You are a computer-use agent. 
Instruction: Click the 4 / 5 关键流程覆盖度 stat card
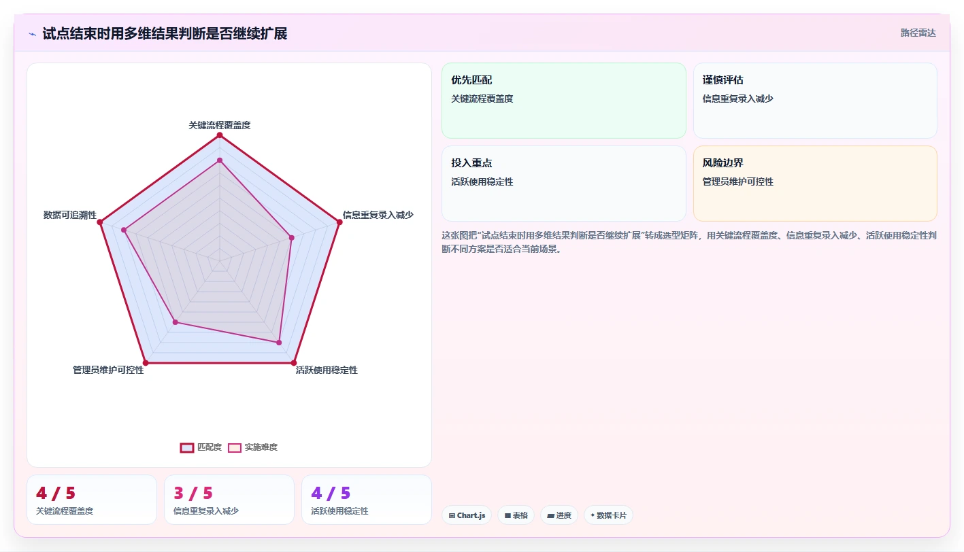click(92, 500)
